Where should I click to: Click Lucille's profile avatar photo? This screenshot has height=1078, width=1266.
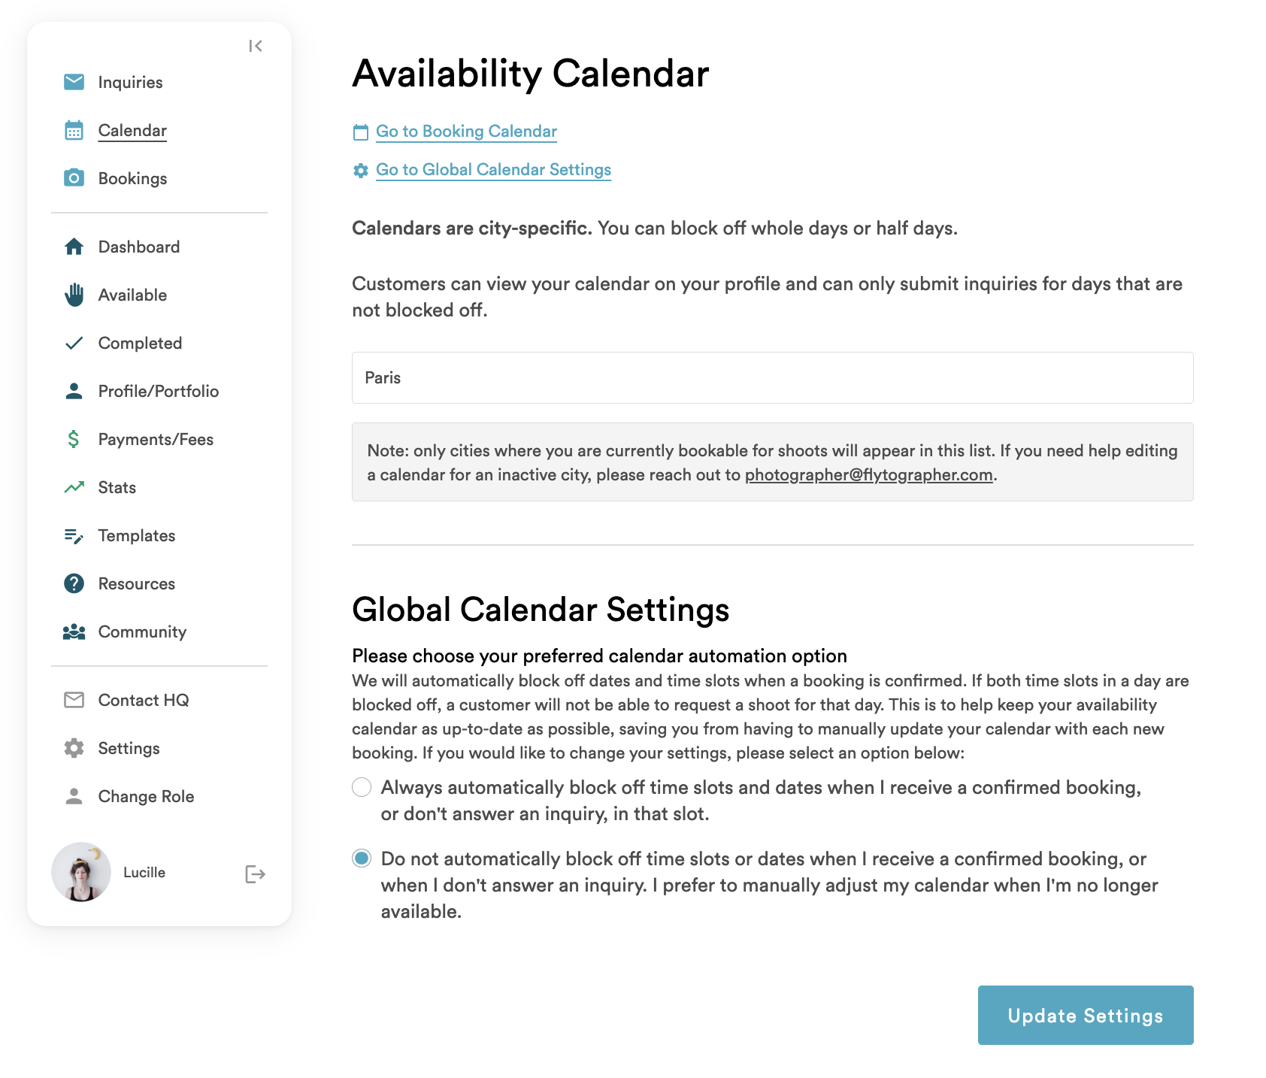(81, 872)
